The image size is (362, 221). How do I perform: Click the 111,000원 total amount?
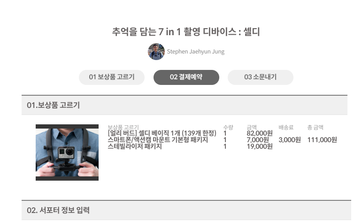pos(322,140)
